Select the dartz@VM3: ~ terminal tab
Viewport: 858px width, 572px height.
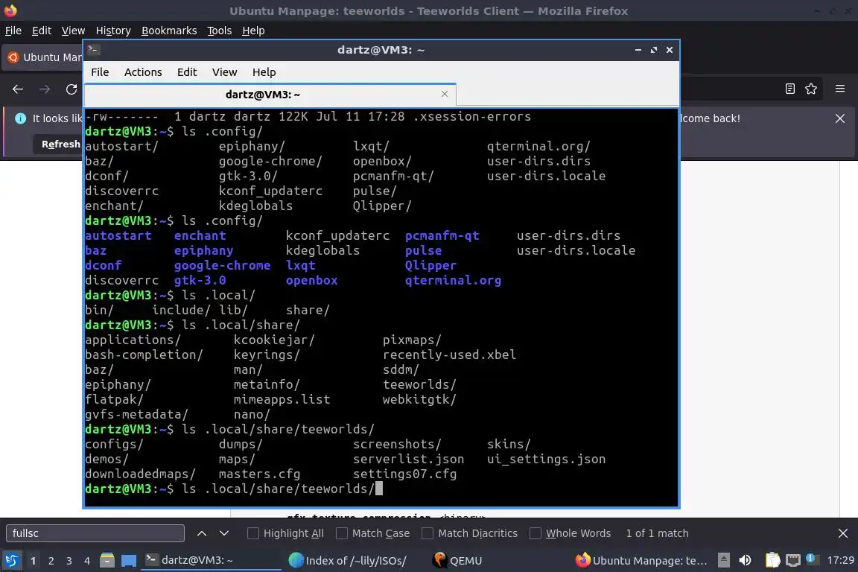[263, 95]
